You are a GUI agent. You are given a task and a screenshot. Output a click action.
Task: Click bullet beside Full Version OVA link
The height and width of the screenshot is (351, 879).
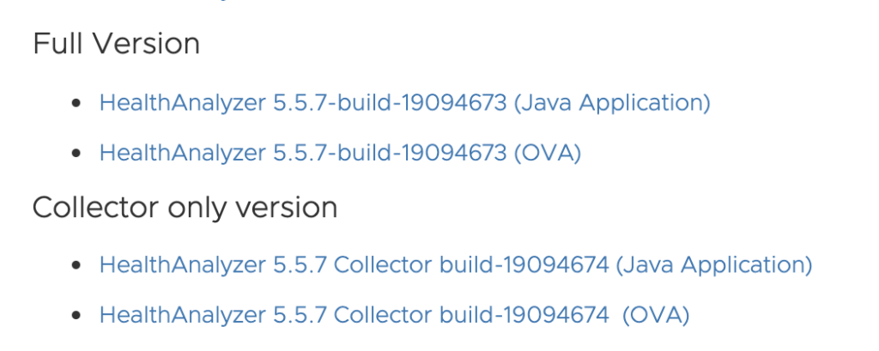click(x=76, y=154)
